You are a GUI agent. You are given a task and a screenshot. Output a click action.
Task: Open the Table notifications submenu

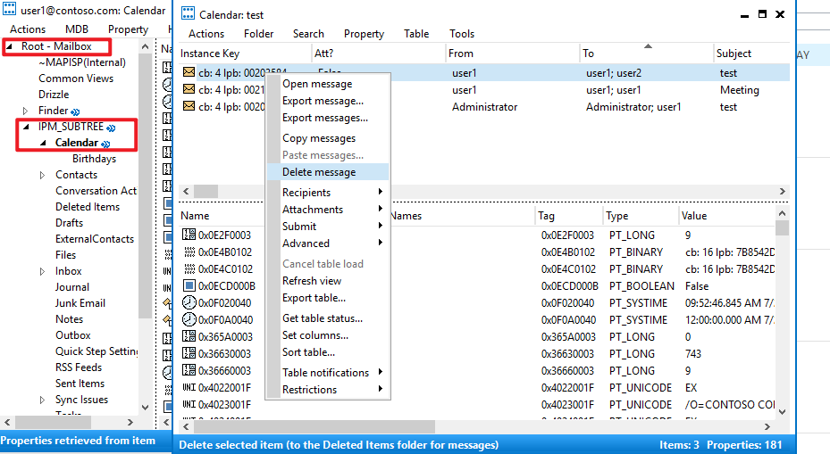(328, 372)
